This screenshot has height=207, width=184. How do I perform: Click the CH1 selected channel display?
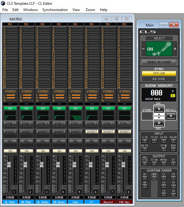[x=159, y=49]
